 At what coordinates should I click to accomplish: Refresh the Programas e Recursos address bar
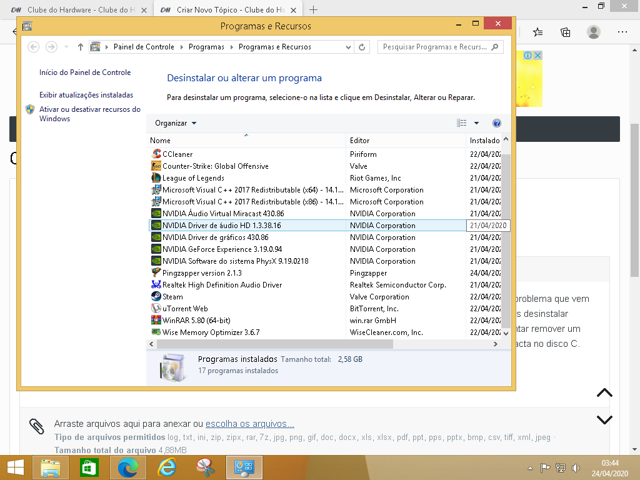click(x=362, y=47)
